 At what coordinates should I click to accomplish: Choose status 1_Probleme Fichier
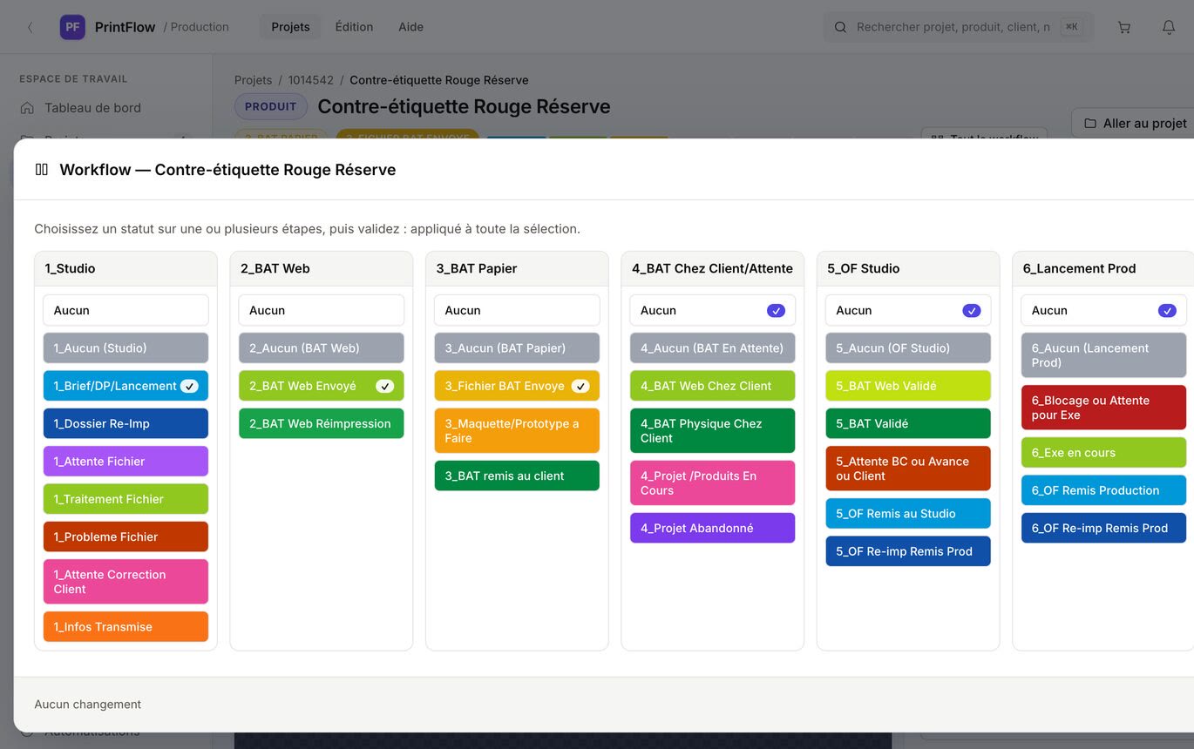point(126,536)
